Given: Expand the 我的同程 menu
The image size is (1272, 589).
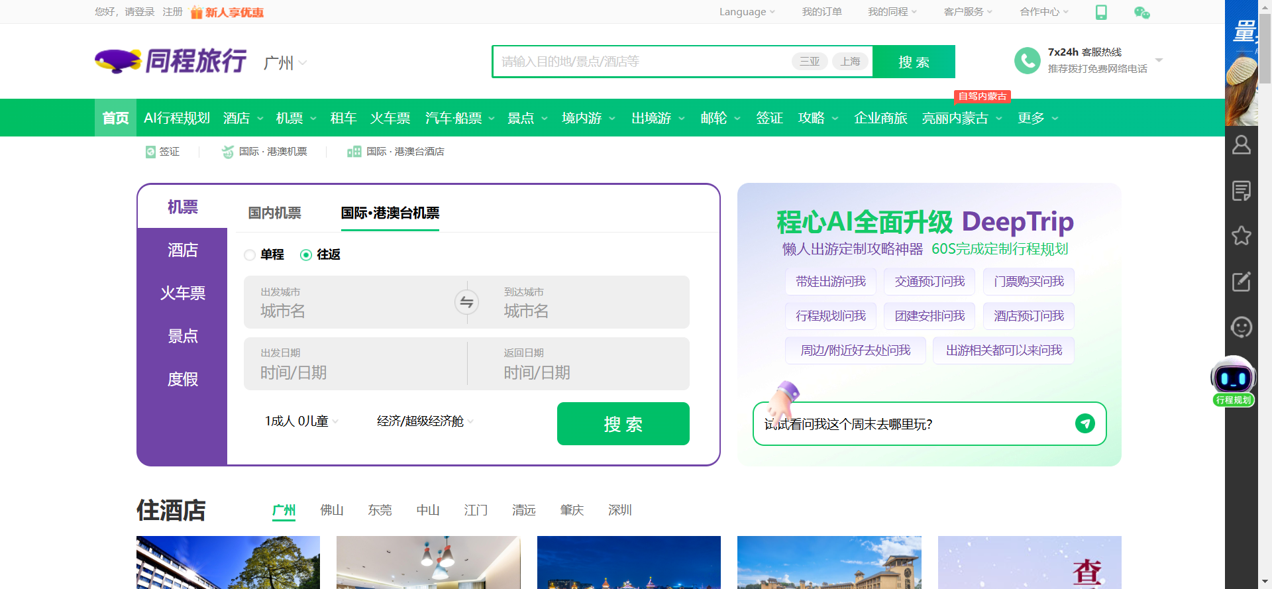Looking at the screenshot, I should click(x=892, y=12).
